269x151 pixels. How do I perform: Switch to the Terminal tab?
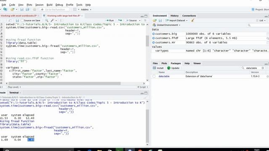[14, 93]
